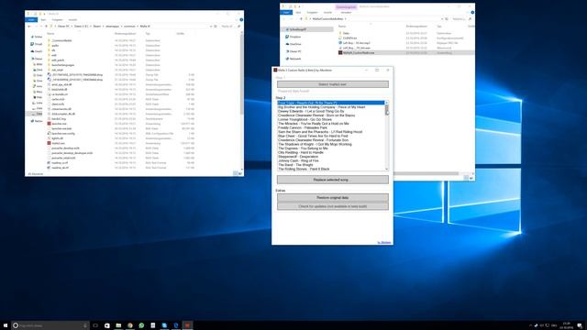Image resolution: width=587 pixels, height=330 pixels.
Task: Open Start tab in right Explorer window
Action: (298, 12)
